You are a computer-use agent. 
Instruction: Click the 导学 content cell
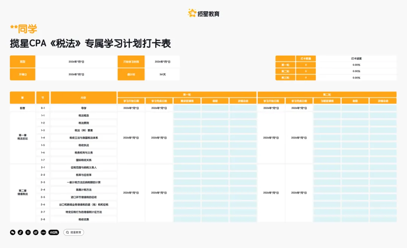click(x=84, y=108)
